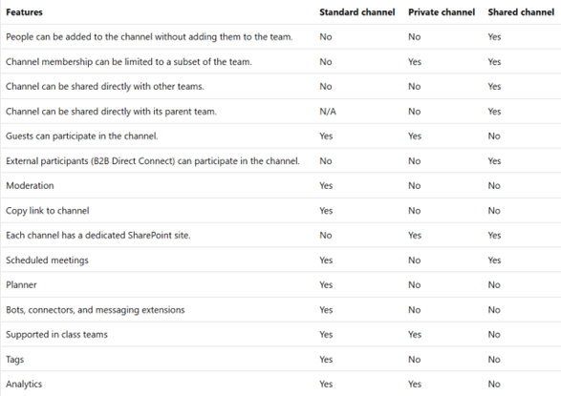Click Each channel has dedicated SharePoint site text
Viewport: 561px width, 396px height.
pyautogui.click(x=98, y=236)
